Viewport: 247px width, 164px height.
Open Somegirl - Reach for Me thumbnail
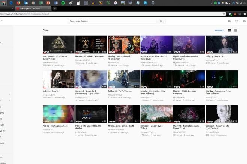(222, 114)
